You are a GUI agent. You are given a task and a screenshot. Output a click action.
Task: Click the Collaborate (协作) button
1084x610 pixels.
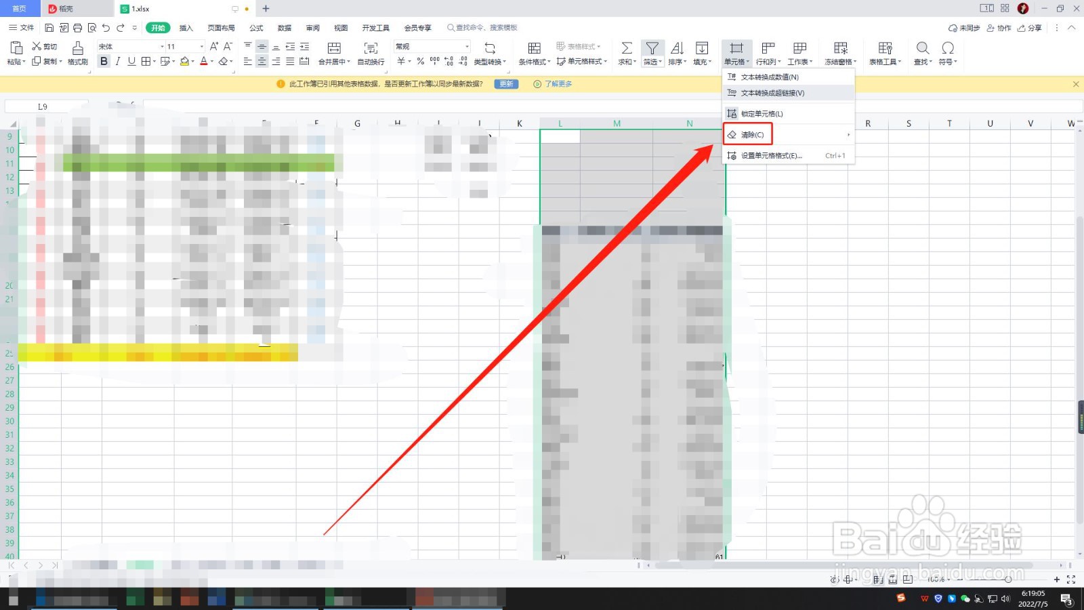coord(999,28)
